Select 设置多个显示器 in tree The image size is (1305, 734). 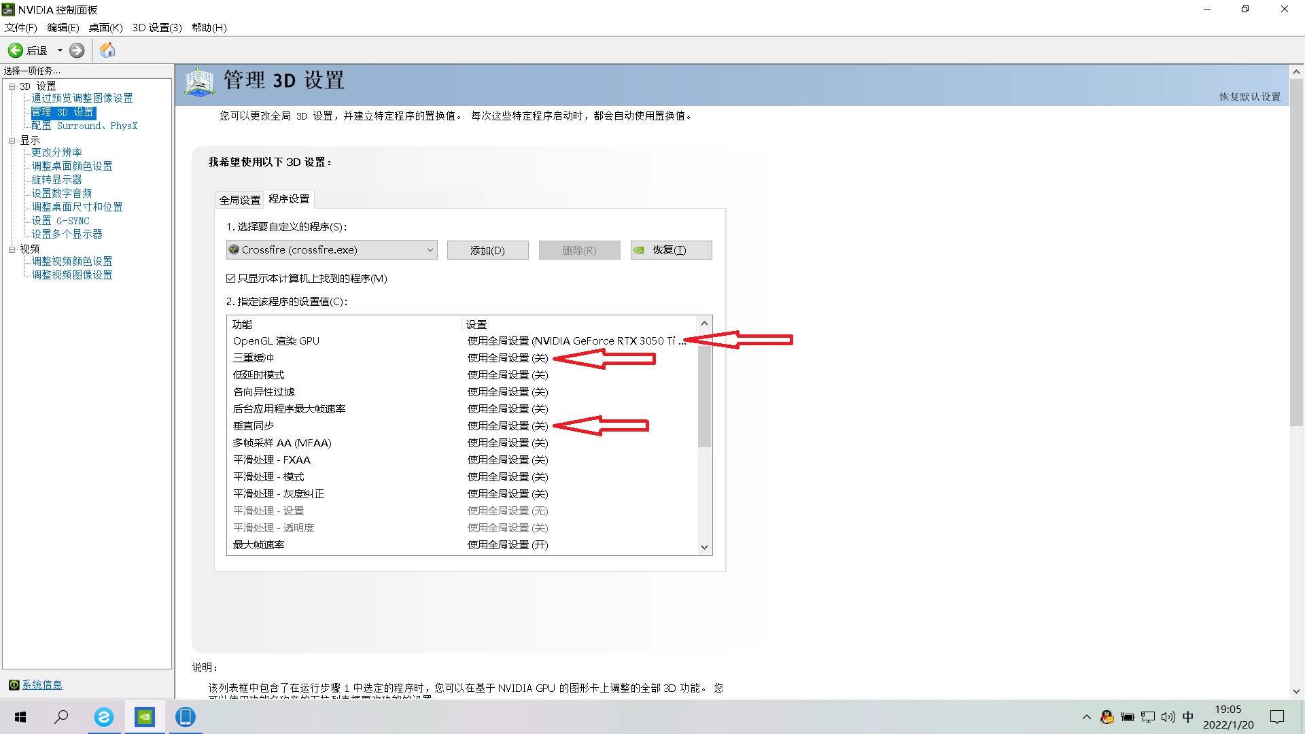click(67, 234)
